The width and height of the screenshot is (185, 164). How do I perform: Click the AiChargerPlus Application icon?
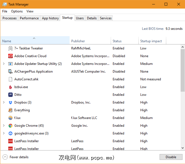(x=10, y=72)
